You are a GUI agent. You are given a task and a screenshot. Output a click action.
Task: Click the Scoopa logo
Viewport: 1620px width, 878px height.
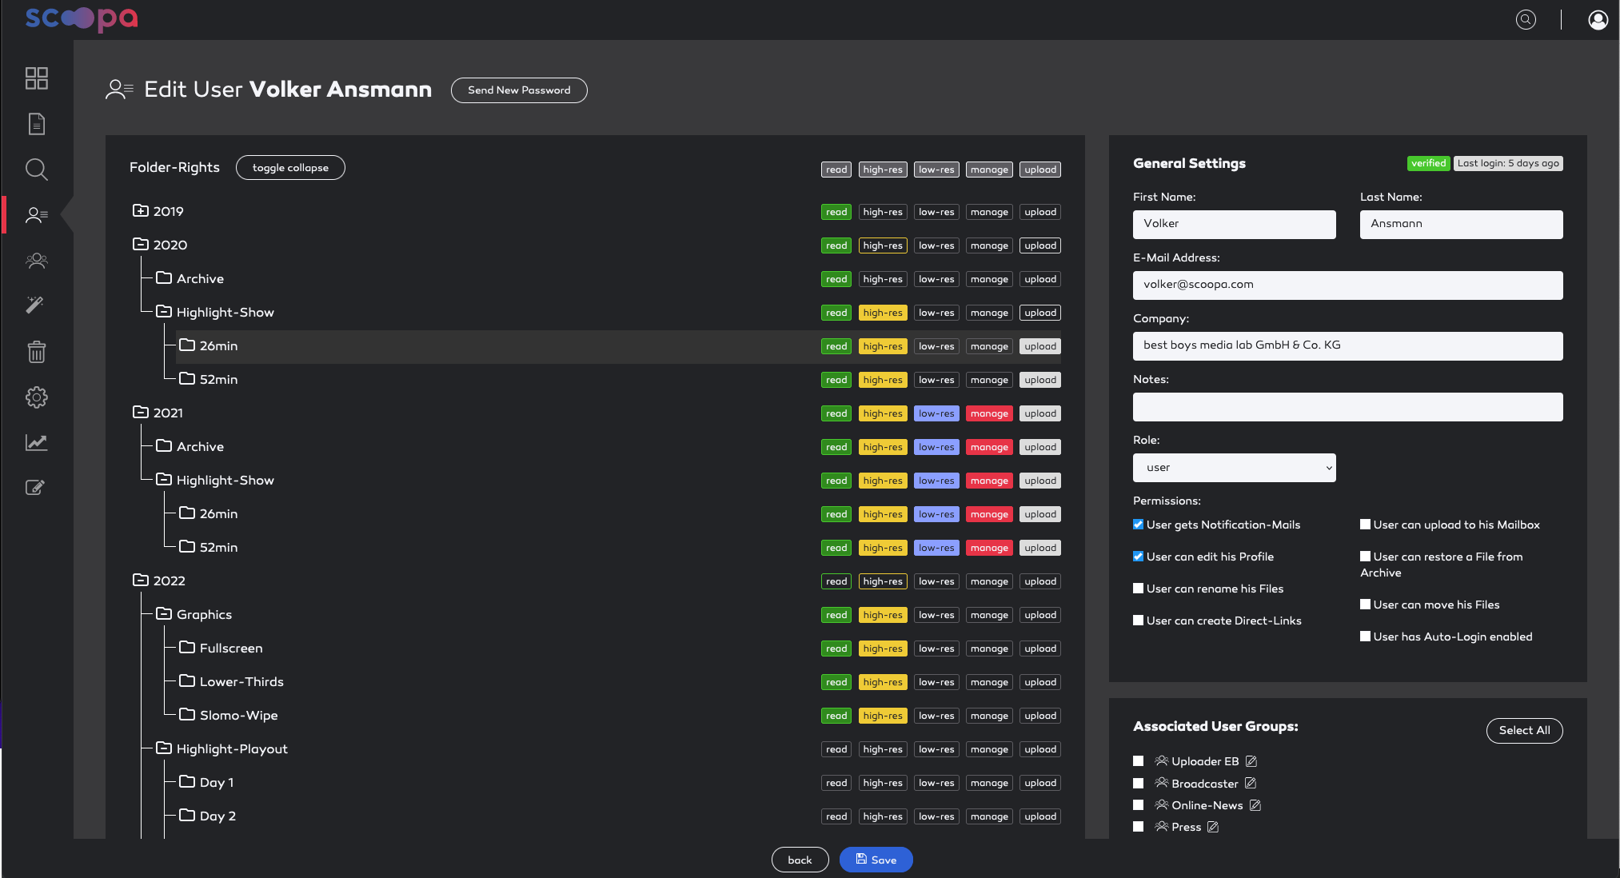tap(82, 18)
